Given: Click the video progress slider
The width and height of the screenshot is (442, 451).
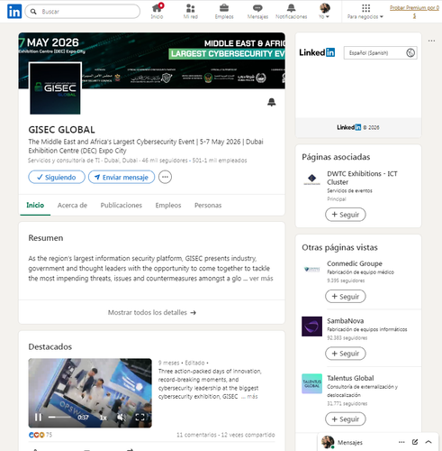Looking at the screenshot, I should [59, 417].
